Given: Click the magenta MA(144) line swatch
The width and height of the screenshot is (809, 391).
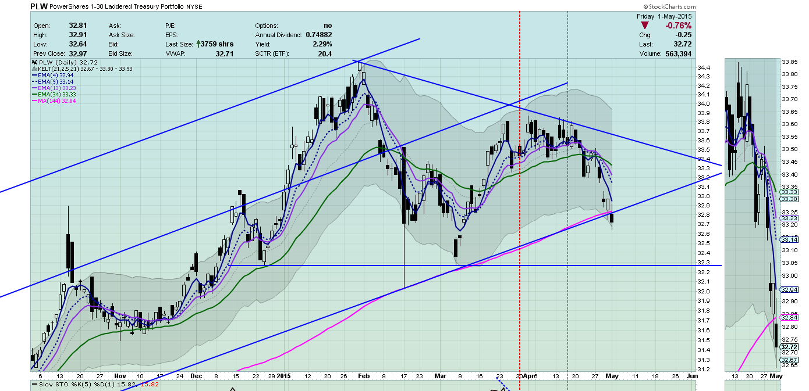Looking at the screenshot, I should [x=33, y=101].
